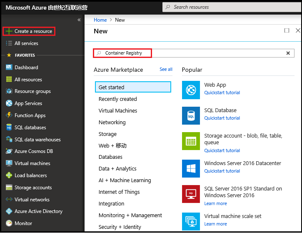Clear the Container Registry search with the X
Viewport: 302px width, 233px height.
(x=288, y=53)
